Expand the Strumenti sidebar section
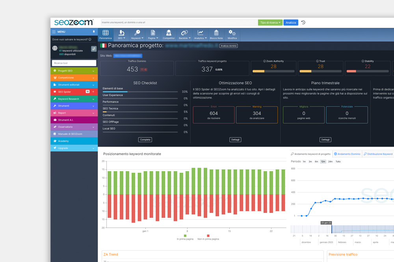The height and width of the screenshot is (262, 394). pos(74,106)
